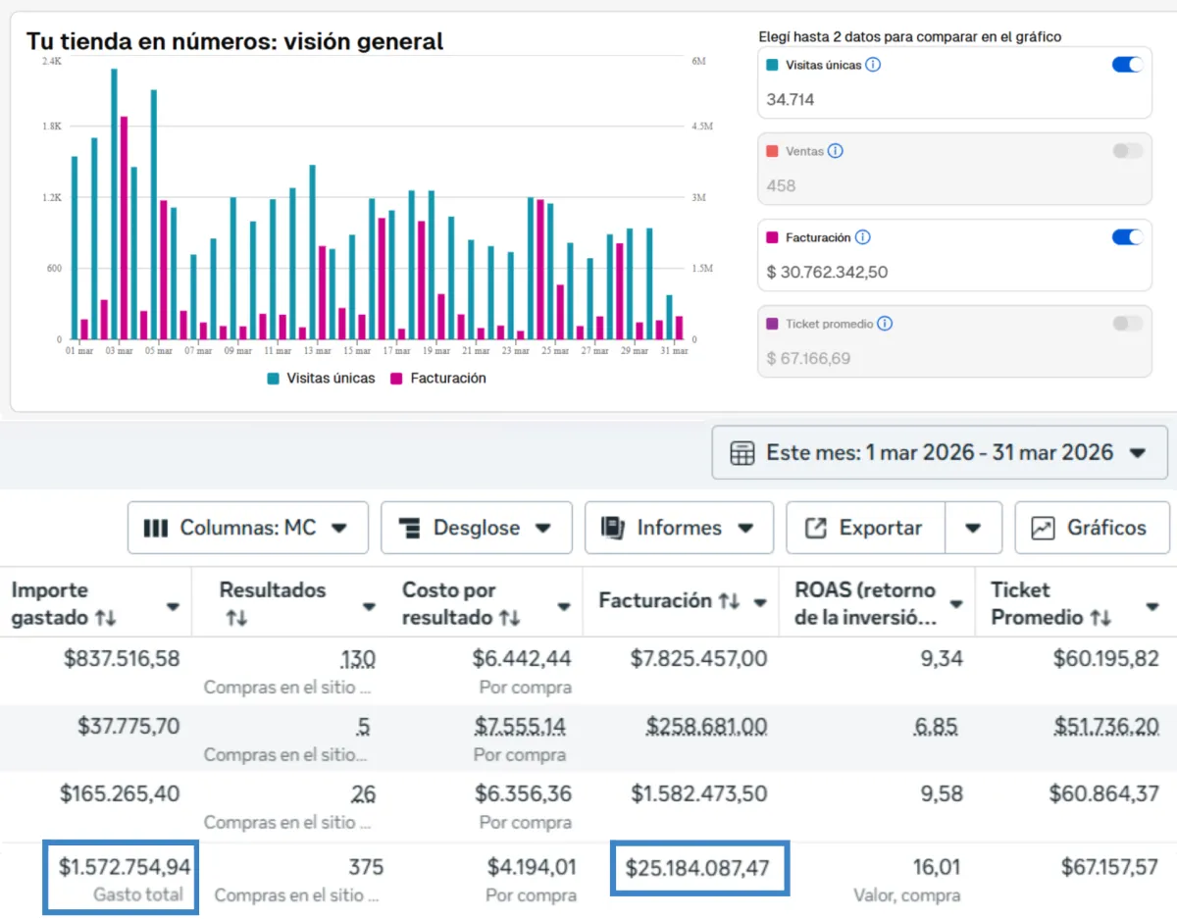Click info icon beside Ventas
This screenshot has width=1177, height=919.
[835, 151]
